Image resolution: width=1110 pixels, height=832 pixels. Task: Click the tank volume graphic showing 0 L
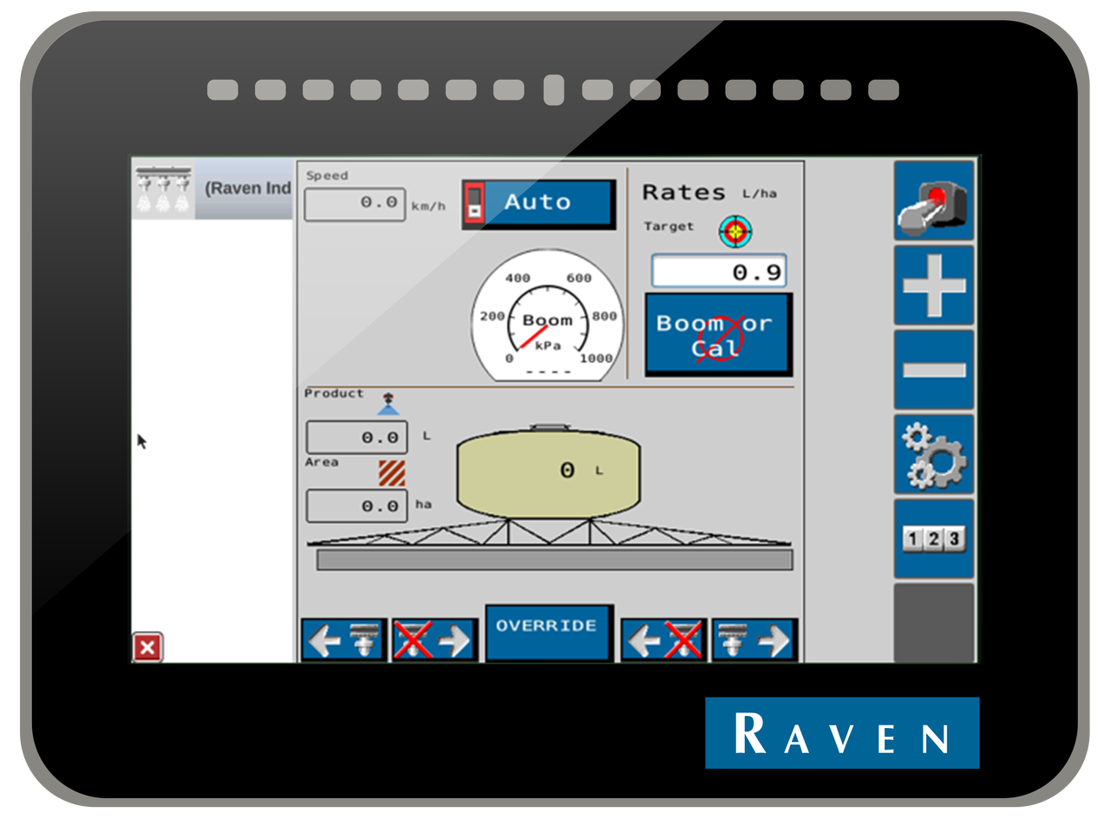tap(548, 471)
